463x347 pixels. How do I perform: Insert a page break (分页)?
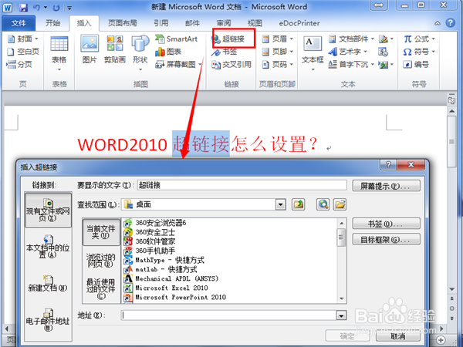(19, 64)
